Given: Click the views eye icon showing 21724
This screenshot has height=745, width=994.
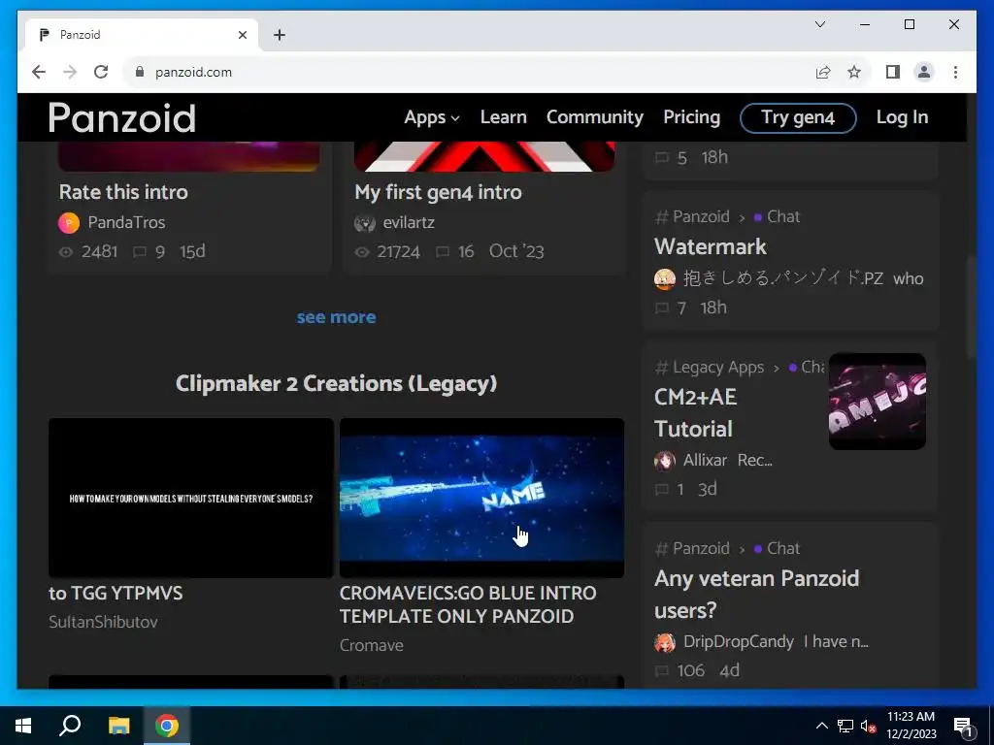Looking at the screenshot, I should [x=361, y=252].
